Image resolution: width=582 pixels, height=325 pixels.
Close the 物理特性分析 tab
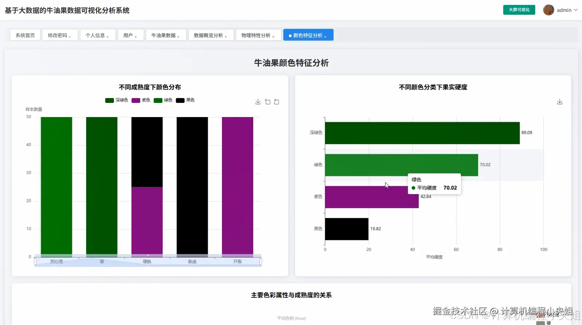[x=273, y=36]
